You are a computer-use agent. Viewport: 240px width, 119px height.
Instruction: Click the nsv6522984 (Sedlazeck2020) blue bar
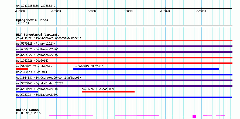pyautogui.click(x=124, y=97)
